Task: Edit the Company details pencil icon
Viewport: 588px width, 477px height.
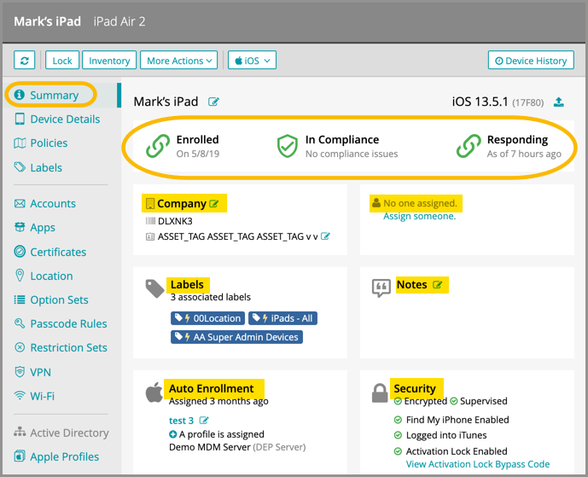Action: [x=214, y=204]
